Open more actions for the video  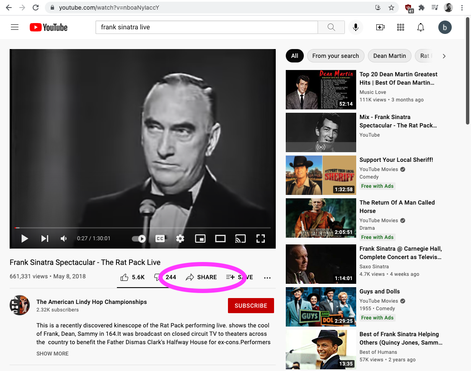coord(267,278)
